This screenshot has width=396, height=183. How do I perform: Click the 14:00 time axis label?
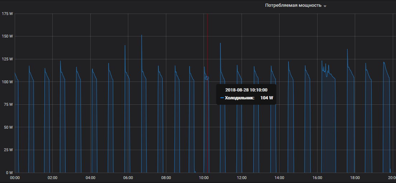tap(279, 178)
